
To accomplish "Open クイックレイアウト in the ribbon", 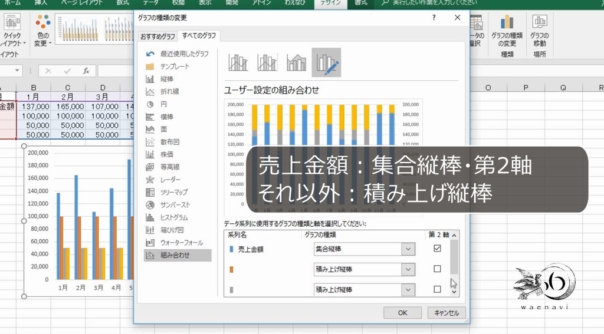I will coord(13,31).
